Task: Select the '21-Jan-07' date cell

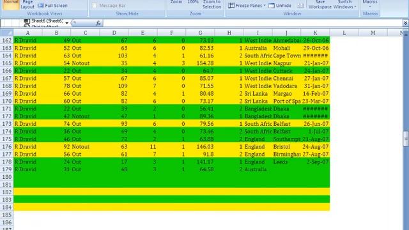Action: pos(315,63)
